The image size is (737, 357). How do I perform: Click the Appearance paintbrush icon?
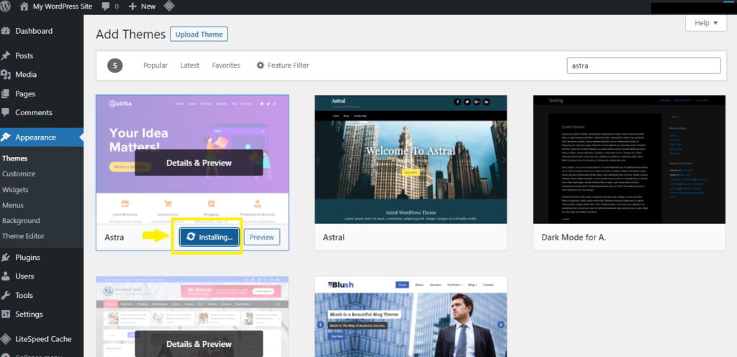coord(6,137)
